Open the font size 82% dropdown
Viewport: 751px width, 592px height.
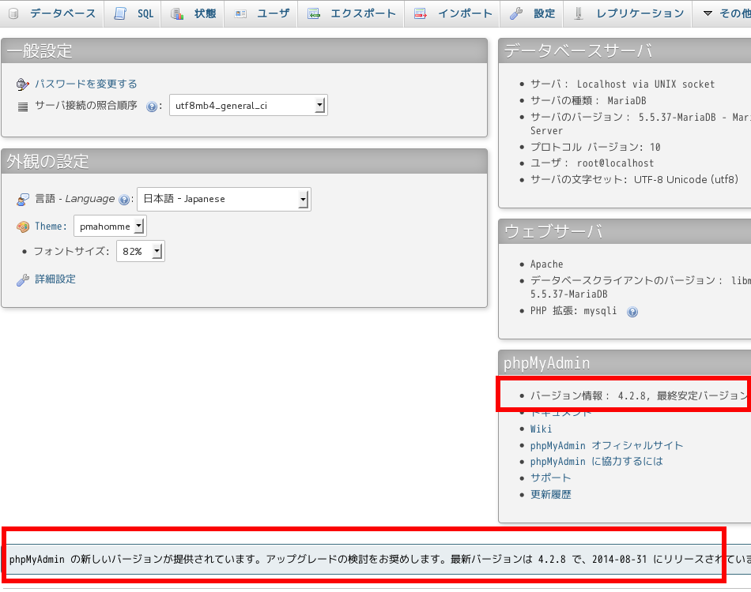(140, 252)
